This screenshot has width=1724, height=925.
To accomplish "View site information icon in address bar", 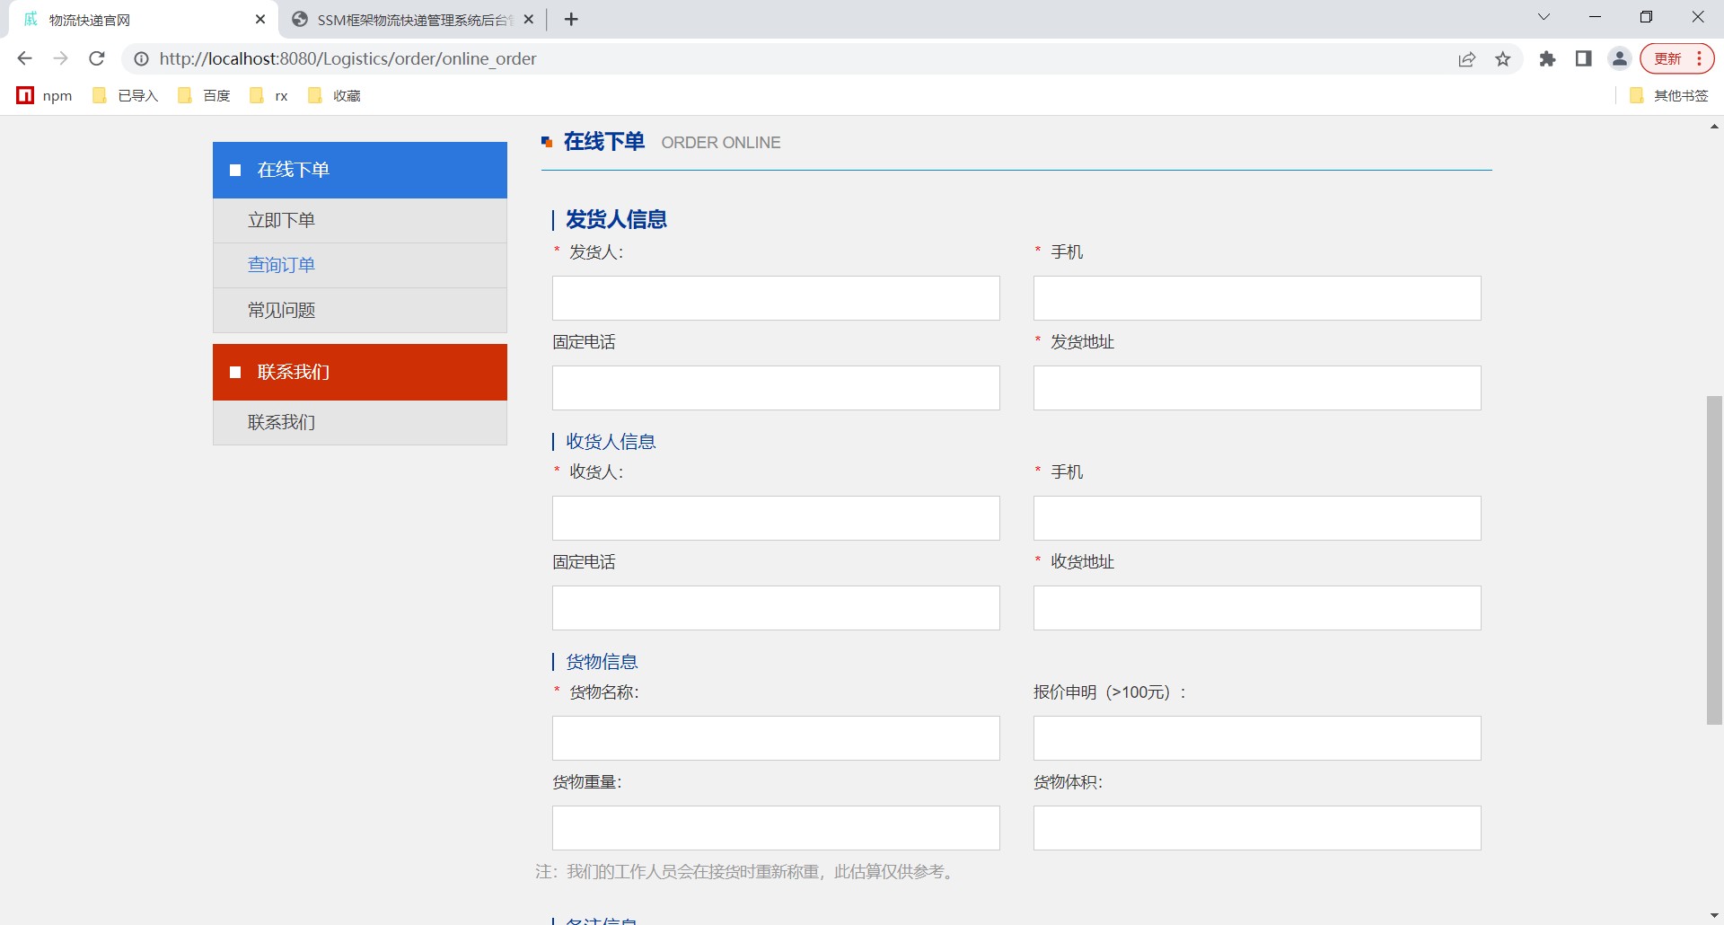I will [141, 59].
